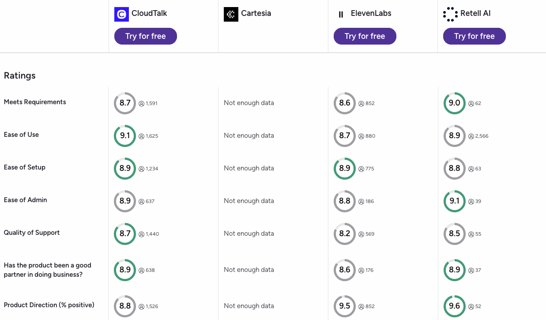
Task: Click ElevenLabs' 8.2 Quality of Support ring
Action: pos(345,234)
